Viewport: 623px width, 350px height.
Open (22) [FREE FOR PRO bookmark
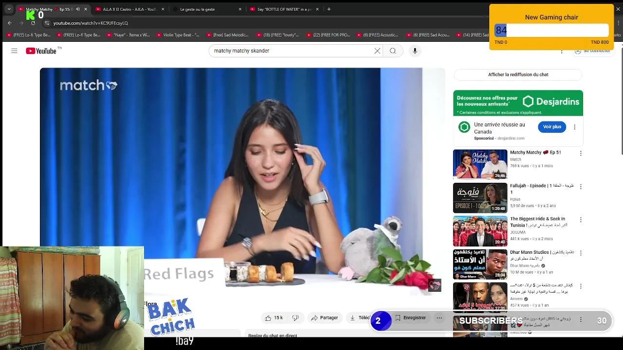328,35
